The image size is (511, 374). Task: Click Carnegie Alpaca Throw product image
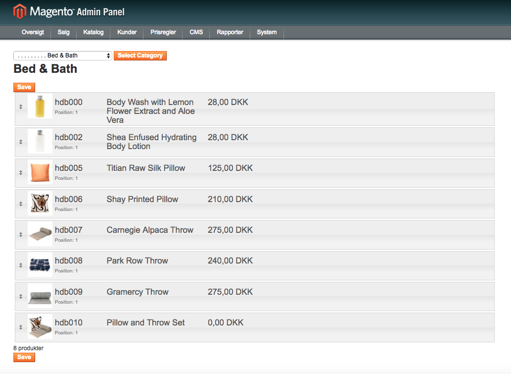coord(40,234)
